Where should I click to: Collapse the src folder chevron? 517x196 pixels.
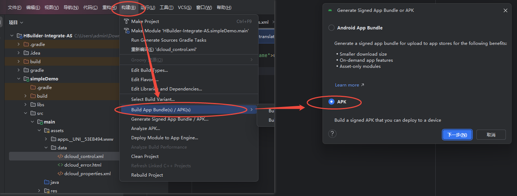[26, 113]
